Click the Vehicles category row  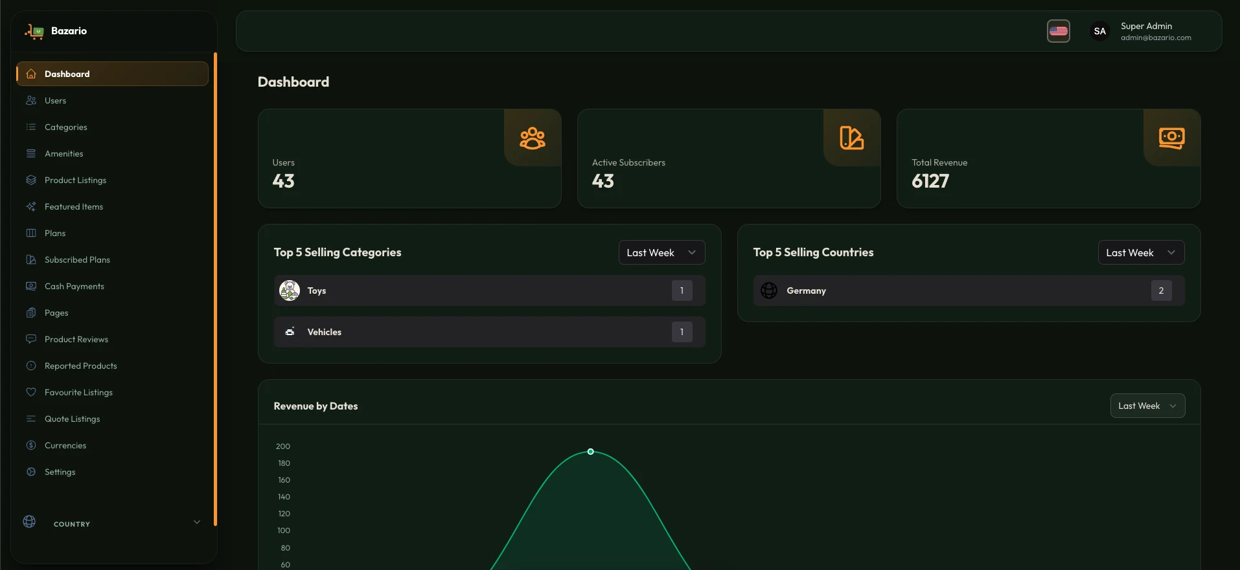[x=489, y=332]
